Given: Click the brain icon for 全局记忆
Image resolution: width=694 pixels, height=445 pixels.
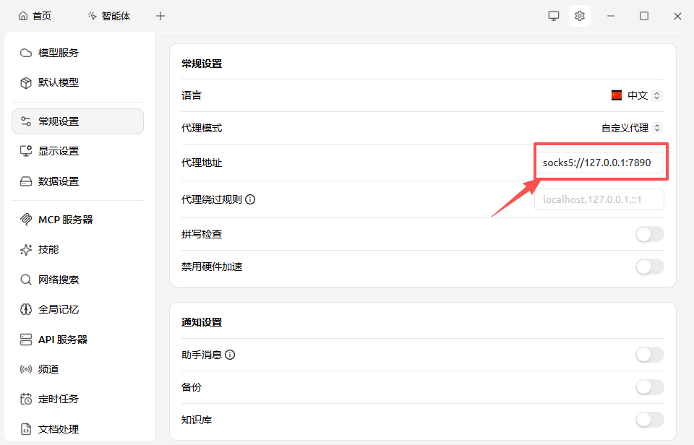Looking at the screenshot, I should (26, 309).
